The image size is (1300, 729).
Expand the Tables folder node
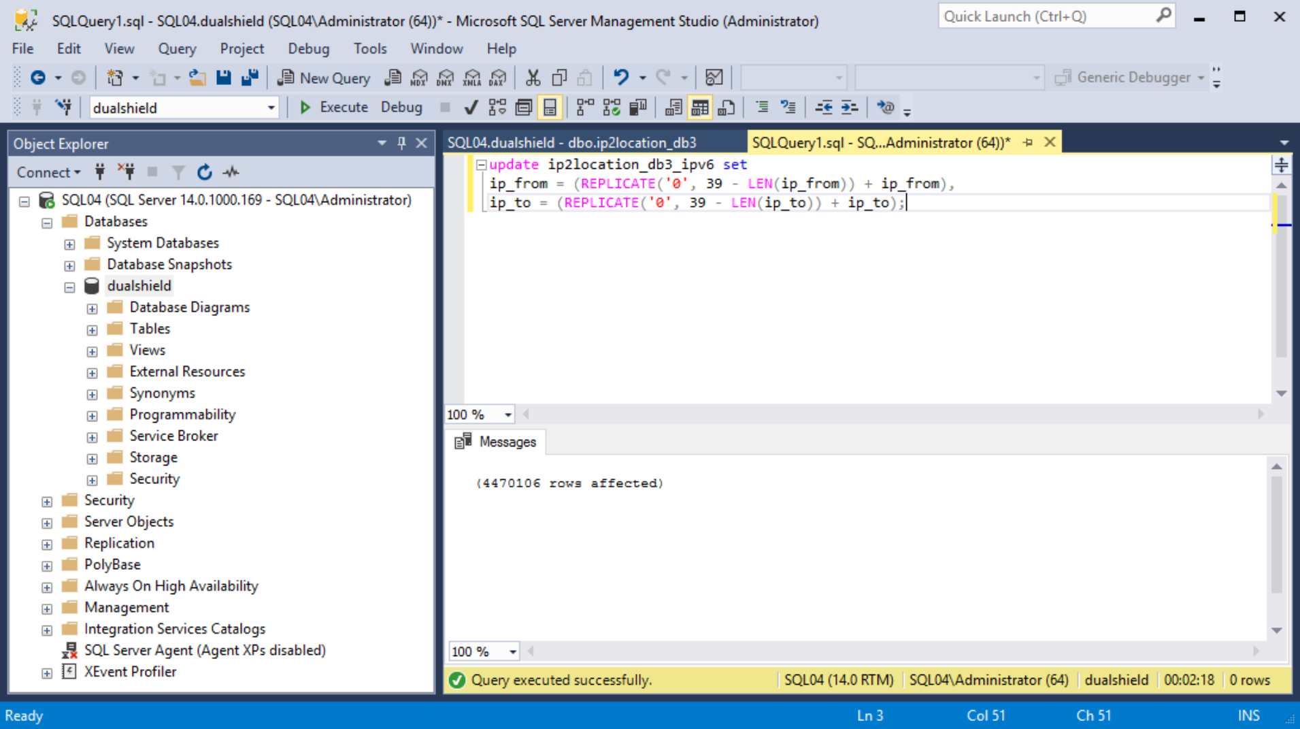[x=92, y=330]
